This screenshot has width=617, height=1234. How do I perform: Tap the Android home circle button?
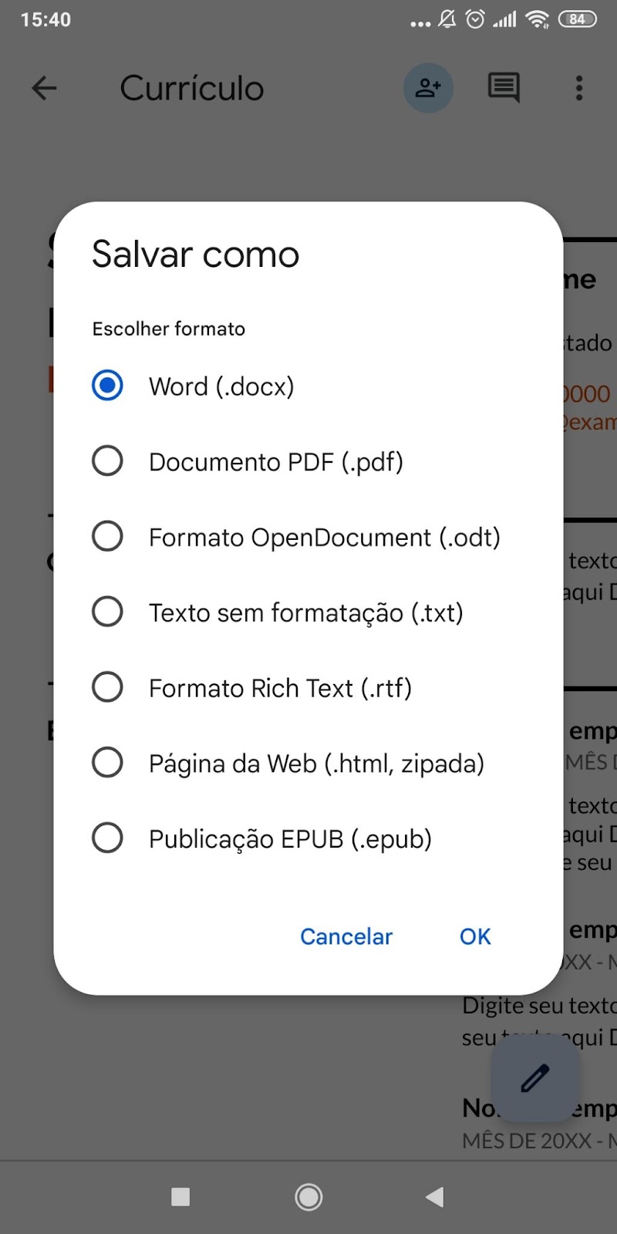pyautogui.click(x=308, y=1197)
